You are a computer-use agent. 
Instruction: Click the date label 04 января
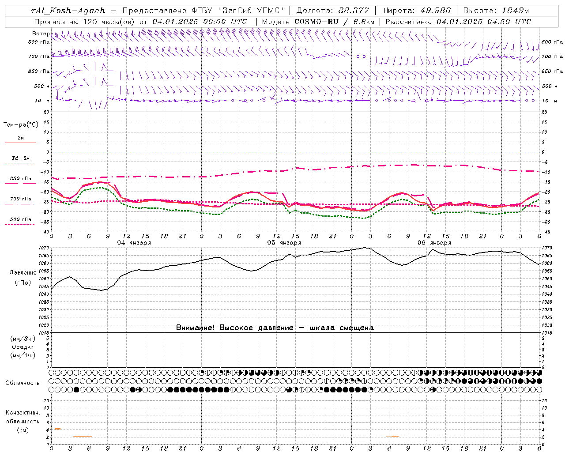coord(134,242)
